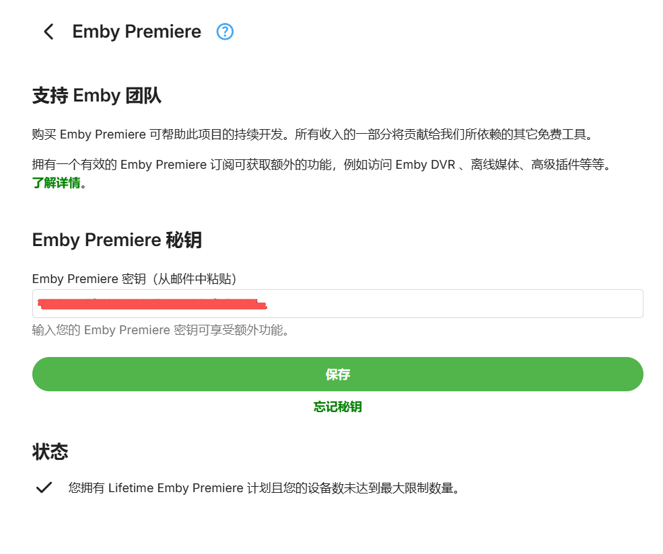Click the Emby Premiere 秘钥 heading
Image resolution: width=663 pixels, height=554 pixels.
click(x=117, y=240)
